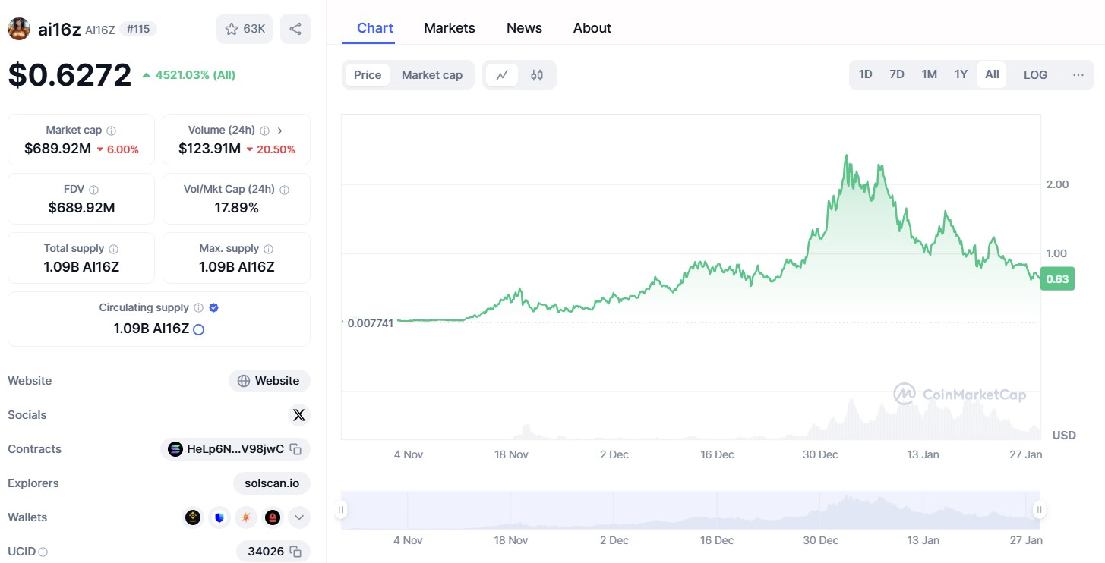Viewport: 1105px width, 563px height.
Task: Copy the contract address icon
Action: pos(296,449)
